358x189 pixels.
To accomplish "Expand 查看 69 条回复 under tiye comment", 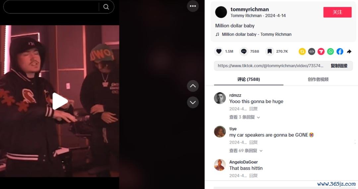I will tap(246, 151).
